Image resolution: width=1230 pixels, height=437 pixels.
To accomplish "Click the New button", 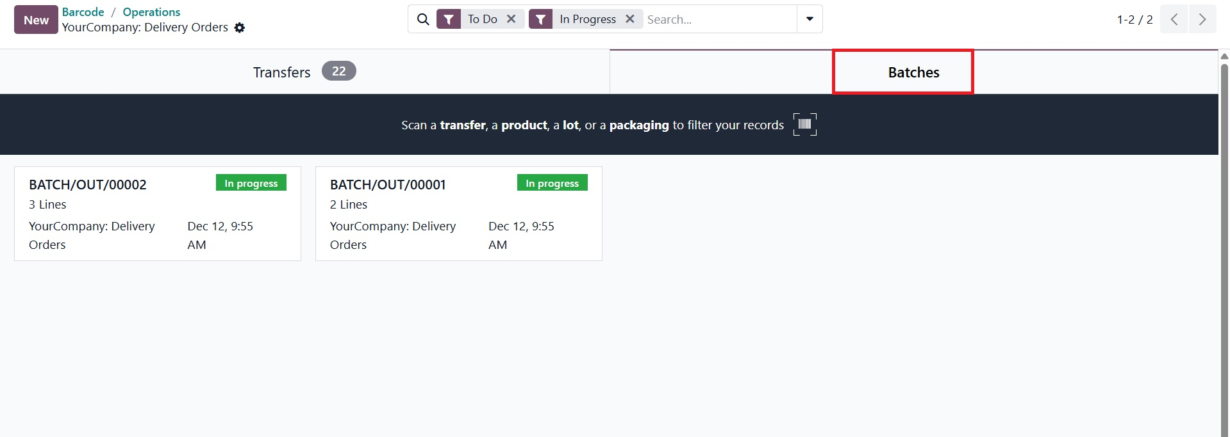I will point(35,19).
